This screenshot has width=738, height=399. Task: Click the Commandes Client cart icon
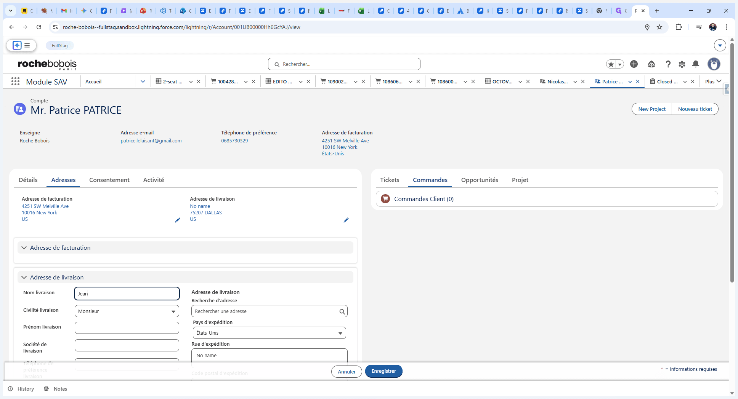tap(385, 199)
